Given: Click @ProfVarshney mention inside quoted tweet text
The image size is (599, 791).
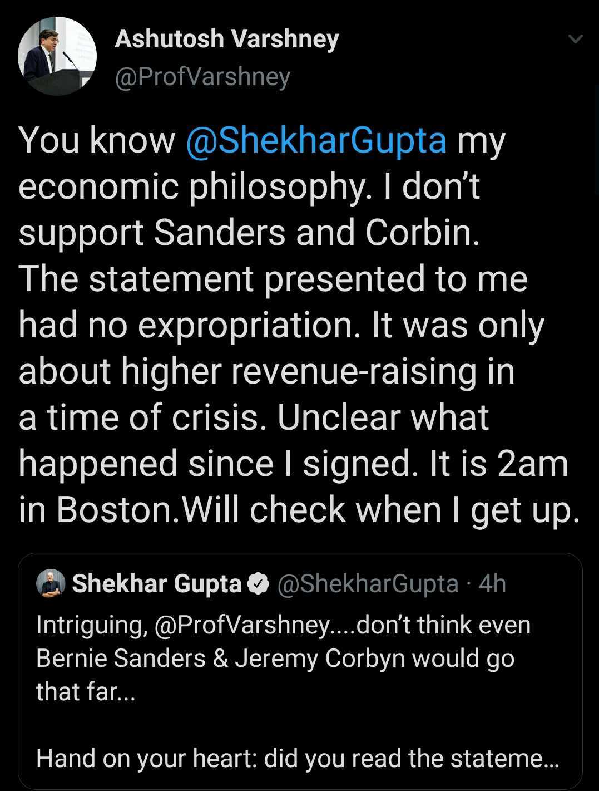Looking at the screenshot, I should click(242, 625).
